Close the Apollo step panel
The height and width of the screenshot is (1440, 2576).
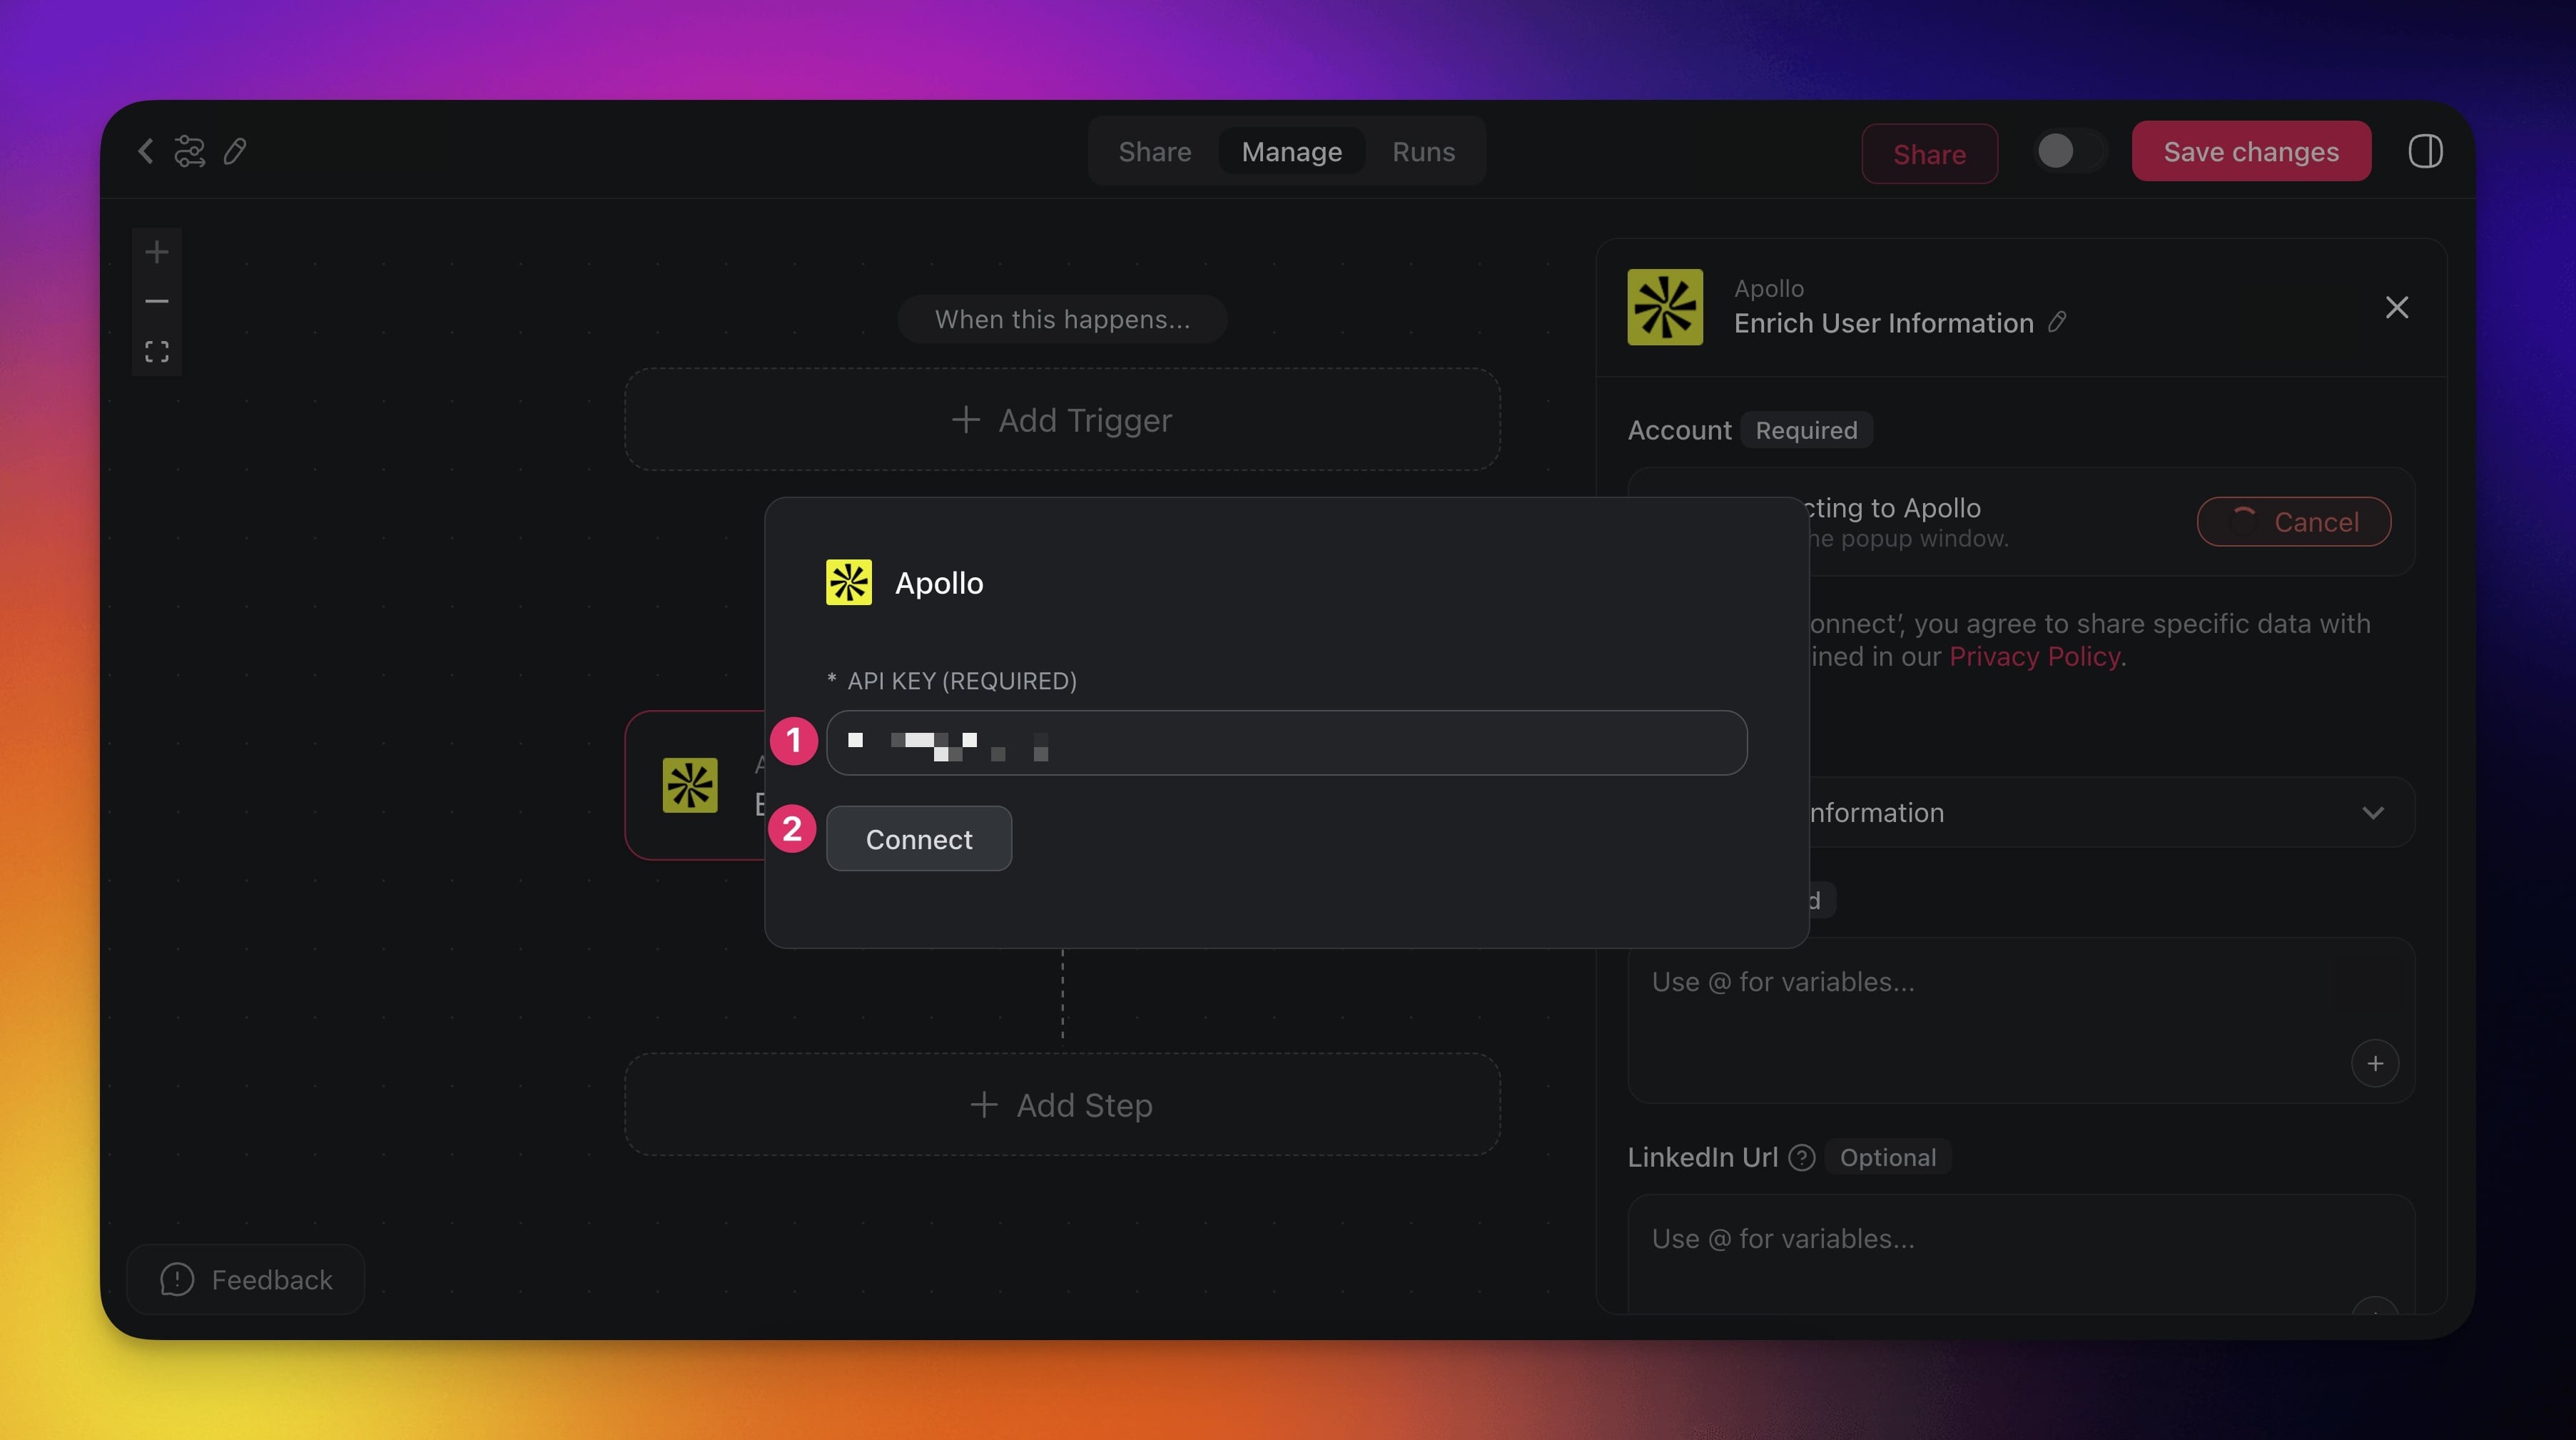(2396, 307)
